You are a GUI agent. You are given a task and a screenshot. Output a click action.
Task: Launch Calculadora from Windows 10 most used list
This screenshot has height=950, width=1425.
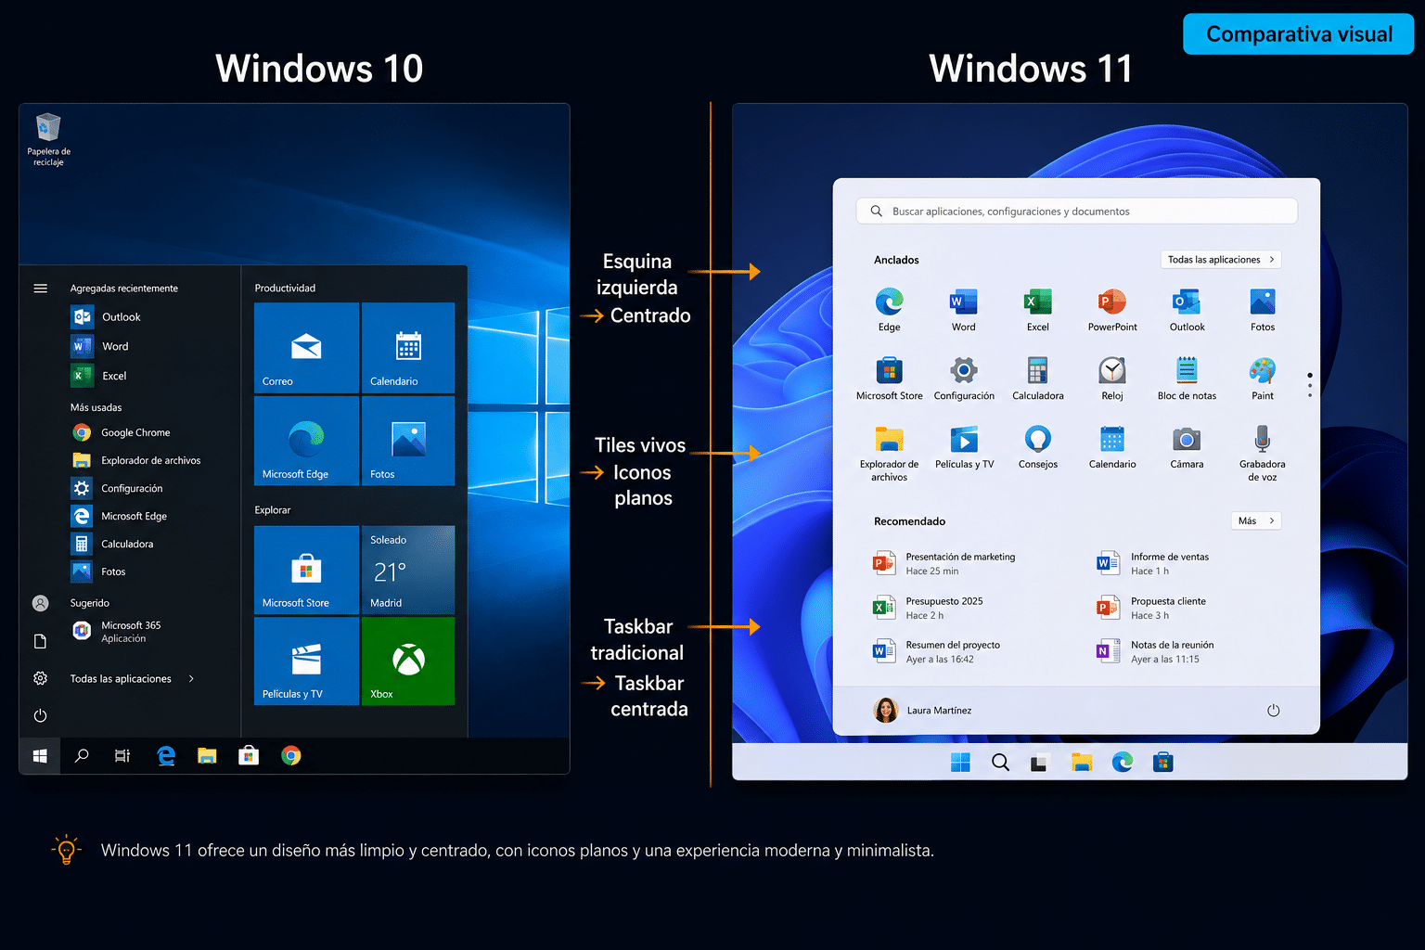(113, 544)
